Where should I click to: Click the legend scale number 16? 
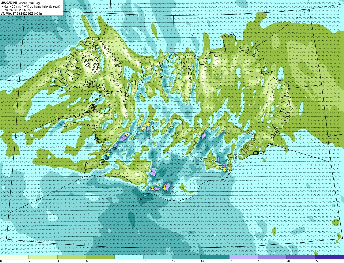click(x=231, y=261)
